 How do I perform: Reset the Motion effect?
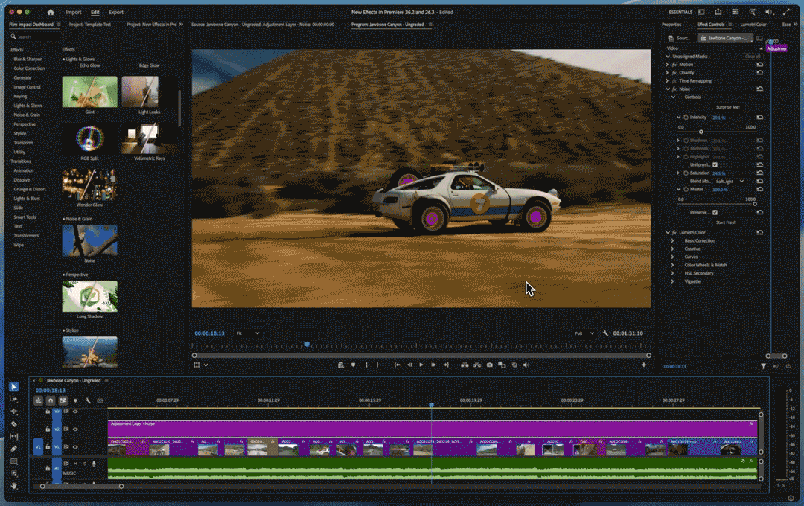click(x=760, y=65)
